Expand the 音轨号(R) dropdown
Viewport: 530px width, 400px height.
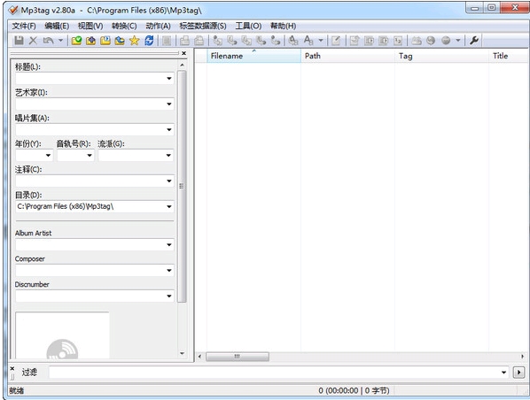90,155
